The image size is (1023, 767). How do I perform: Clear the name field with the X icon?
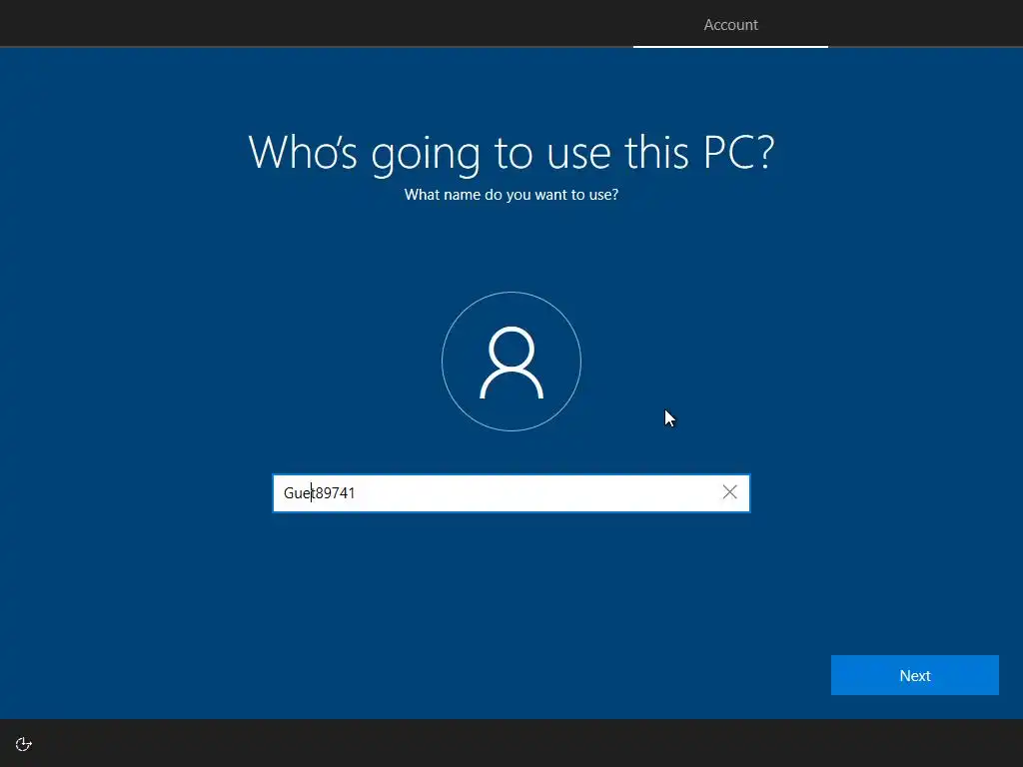[x=729, y=492]
